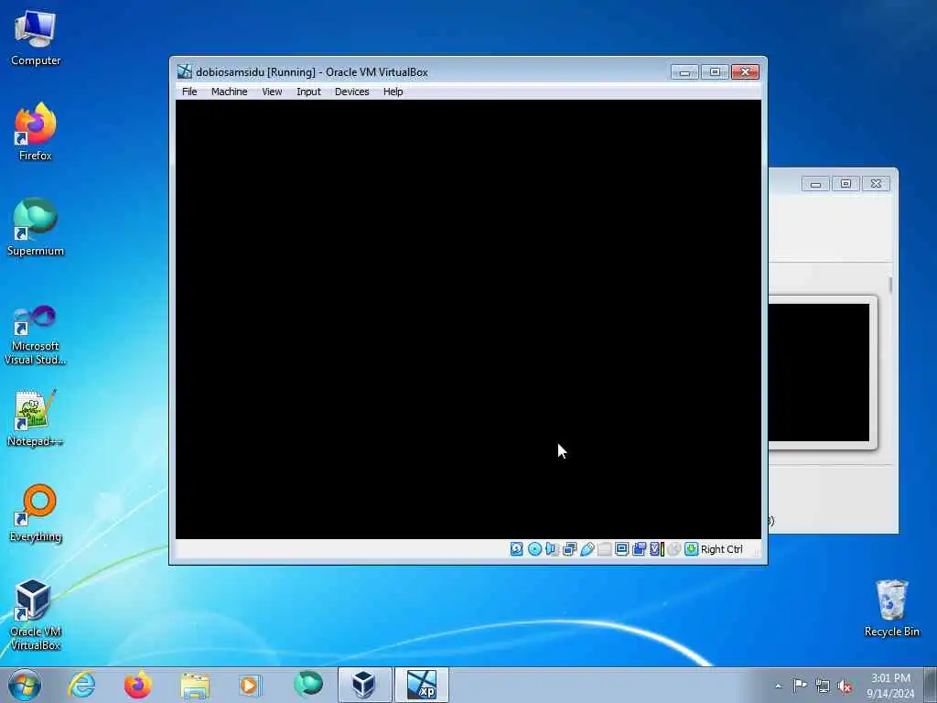937x703 pixels.
Task: Click inside the black VM display screen
Action: [x=468, y=319]
